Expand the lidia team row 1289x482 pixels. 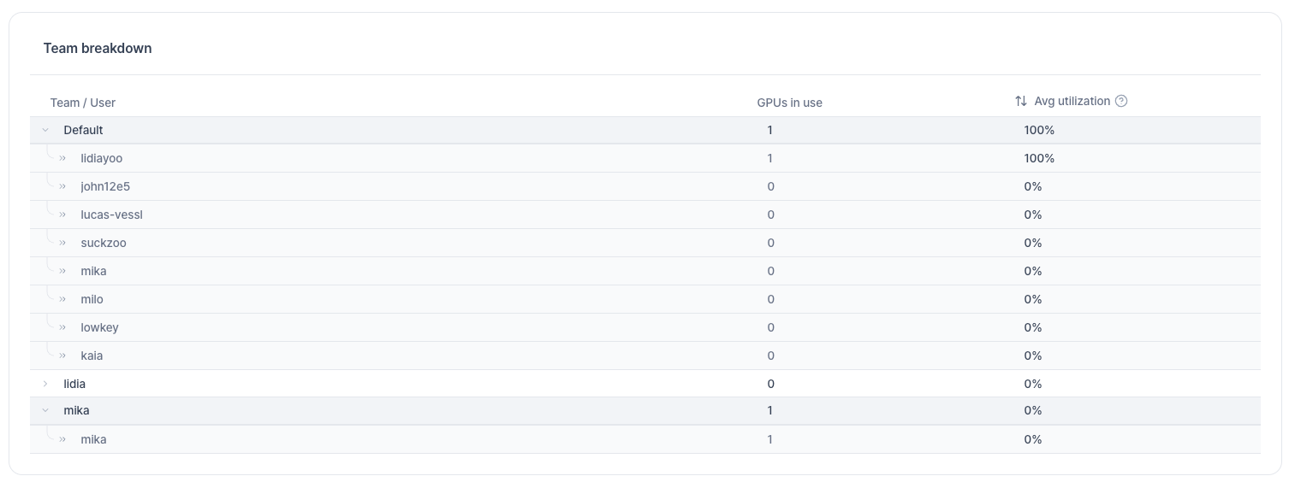45,384
